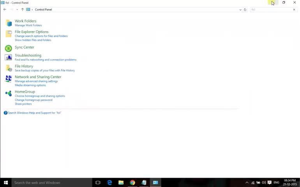Click Change search options for files and folders
This screenshot has width=300, height=187.
41,36
